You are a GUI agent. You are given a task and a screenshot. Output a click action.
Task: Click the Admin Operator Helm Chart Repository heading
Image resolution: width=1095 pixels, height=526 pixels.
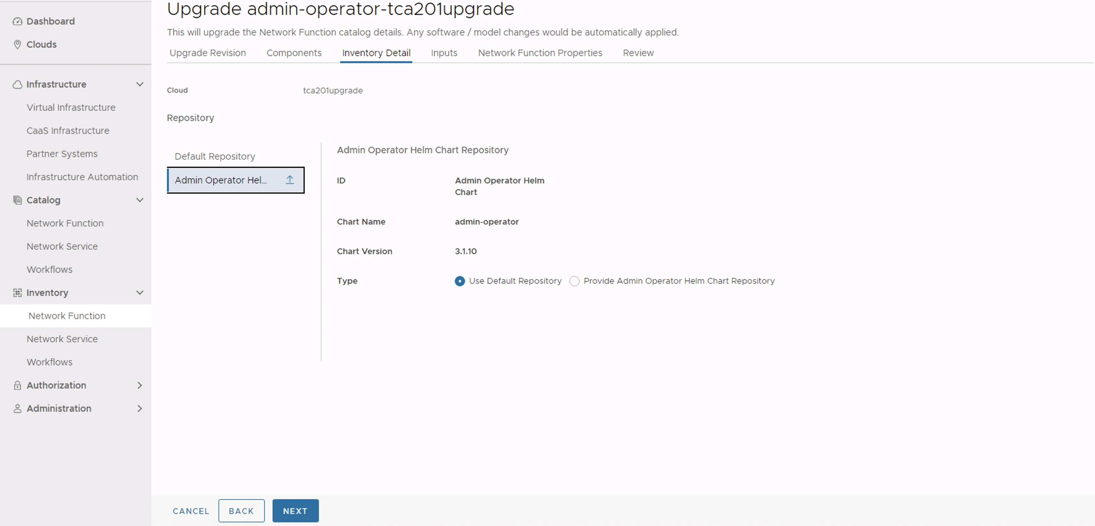click(423, 150)
